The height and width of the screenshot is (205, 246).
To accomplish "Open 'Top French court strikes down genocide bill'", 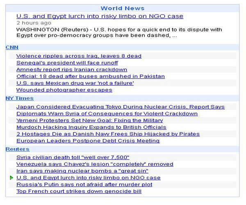I will coord(79,191).
